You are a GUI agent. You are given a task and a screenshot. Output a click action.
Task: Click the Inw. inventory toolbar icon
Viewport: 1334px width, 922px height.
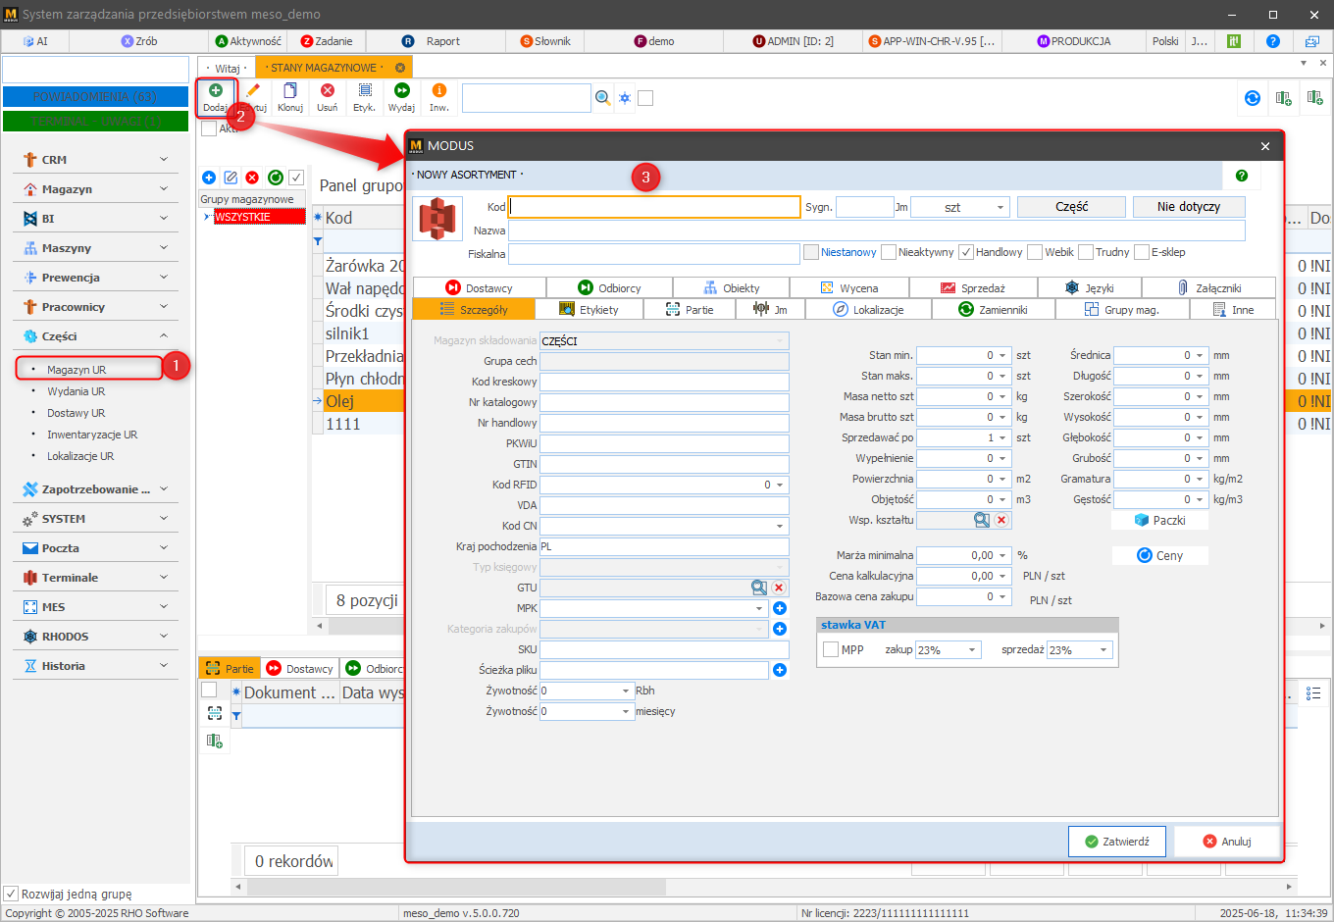click(438, 96)
